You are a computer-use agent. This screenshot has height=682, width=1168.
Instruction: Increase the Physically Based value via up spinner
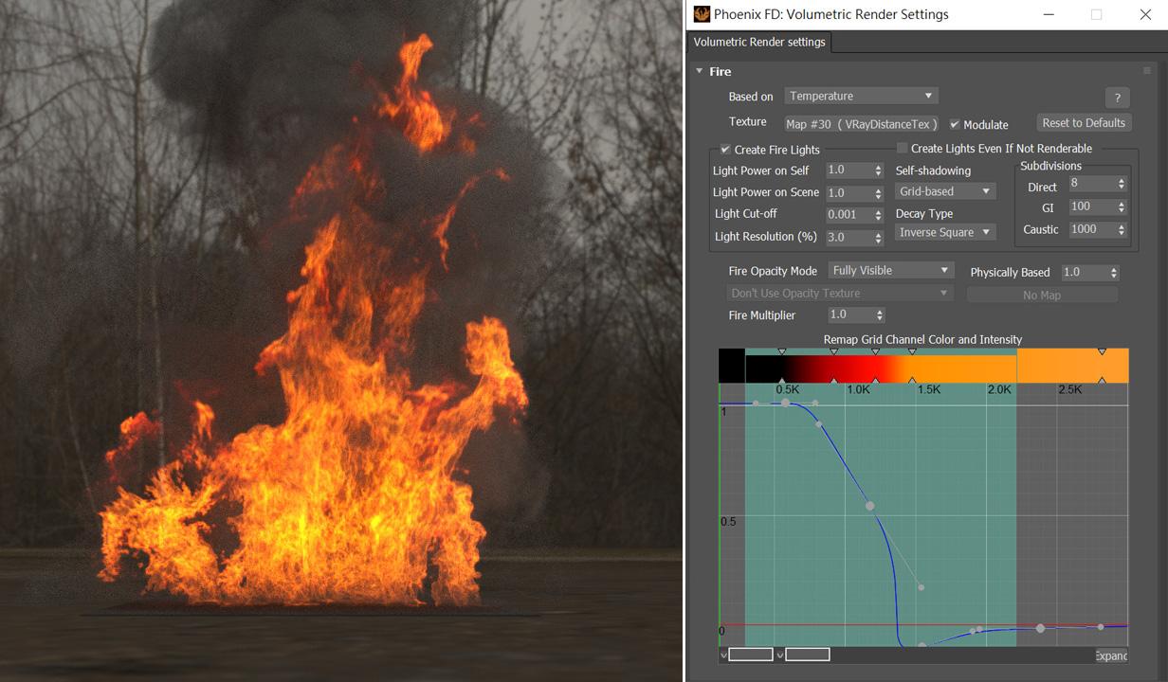pyautogui.click(x=1114, y=268)
